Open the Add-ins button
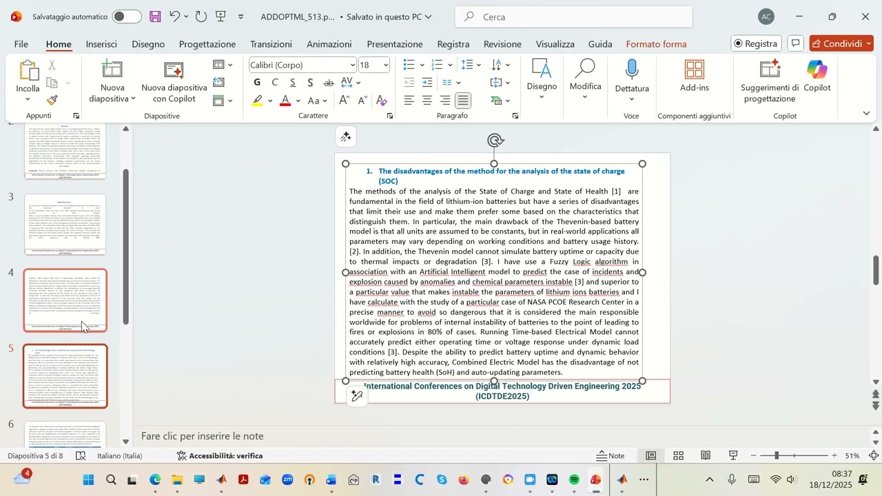Image resolution: width=882 pixels, height=496 pixels. point(695,76)
